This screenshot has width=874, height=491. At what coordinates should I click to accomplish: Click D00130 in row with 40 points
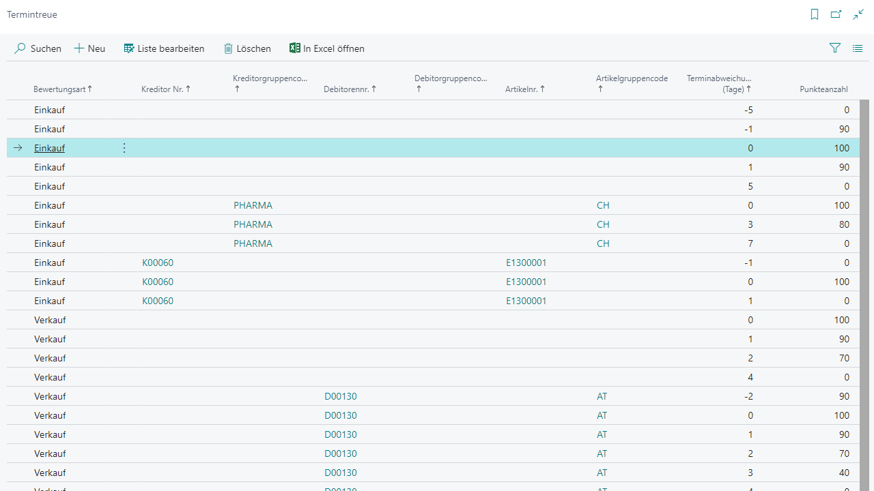(x=341, y=473)
